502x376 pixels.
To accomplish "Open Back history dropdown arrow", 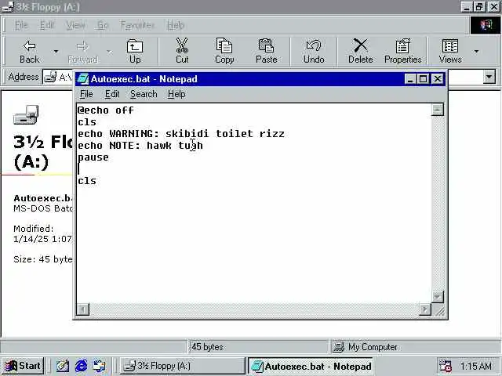I will pyautogui.click(x=56, y=52).
